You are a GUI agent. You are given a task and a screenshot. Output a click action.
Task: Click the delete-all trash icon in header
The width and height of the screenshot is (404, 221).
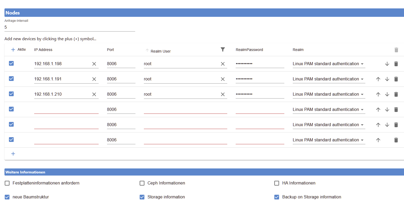(396, 50)
